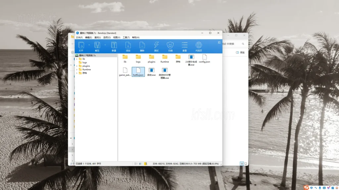Toggle the grid layout icon at toolbar right

pos(219,43)
